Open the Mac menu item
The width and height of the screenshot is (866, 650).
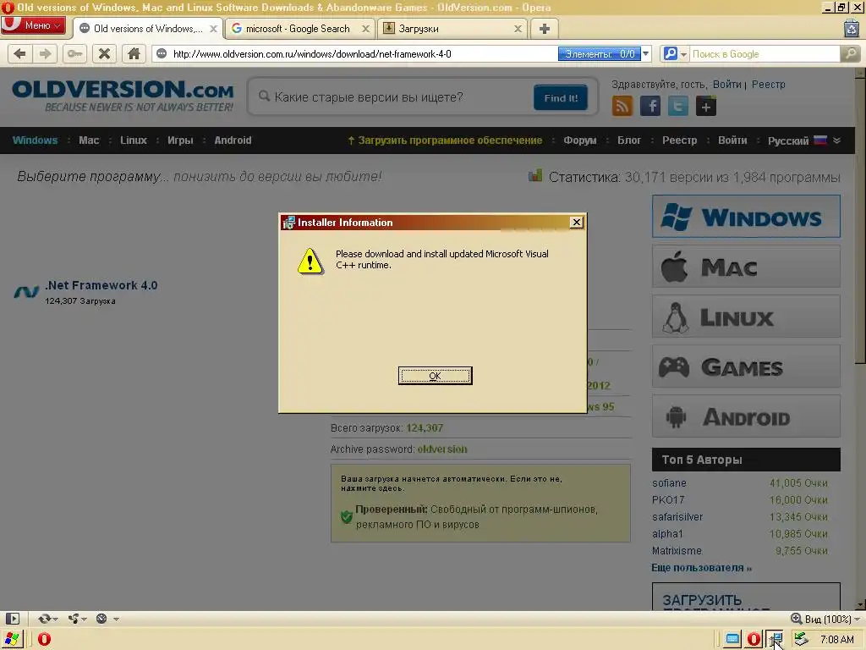pos(89,140)
